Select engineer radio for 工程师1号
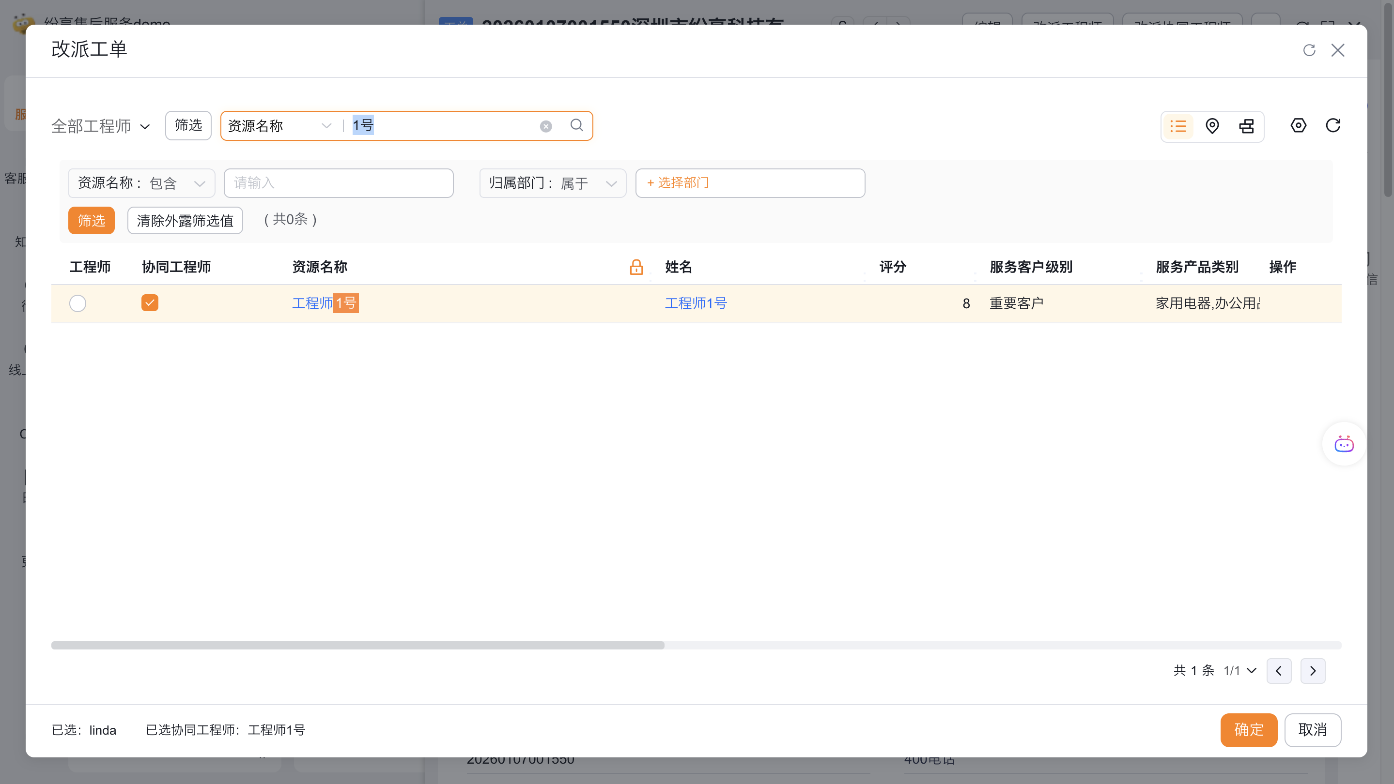The image size is (1394, 784). (x=78, y=303)
